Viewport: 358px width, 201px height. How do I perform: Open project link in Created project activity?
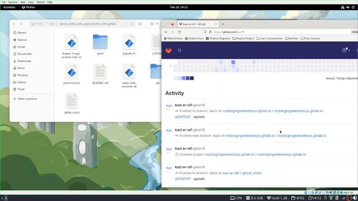(x=256, y=155)
